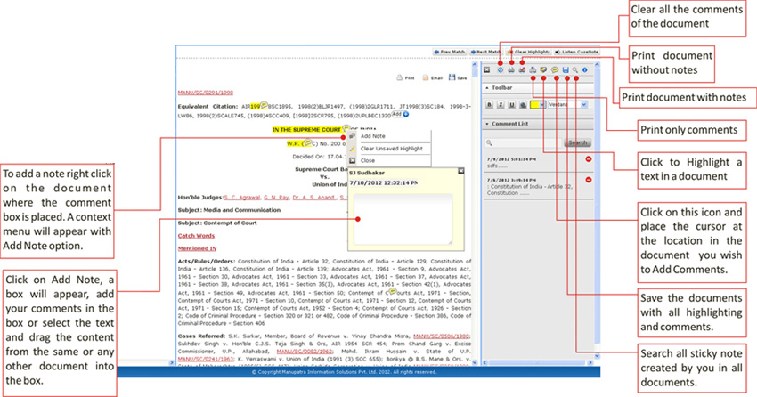
Task: Toggle Bold formatting button
Action: click(490, 105)
